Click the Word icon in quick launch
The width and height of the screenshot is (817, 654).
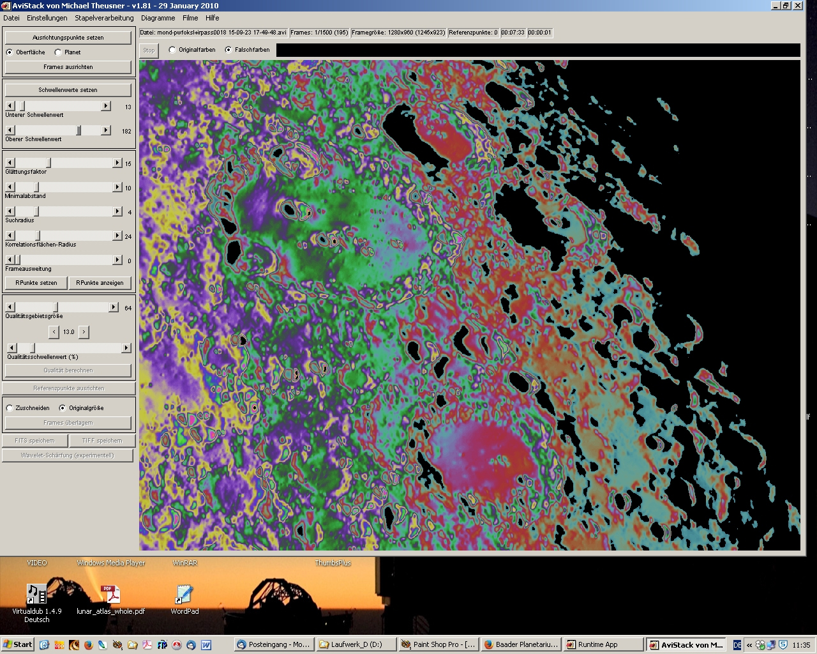coord(206,645)
